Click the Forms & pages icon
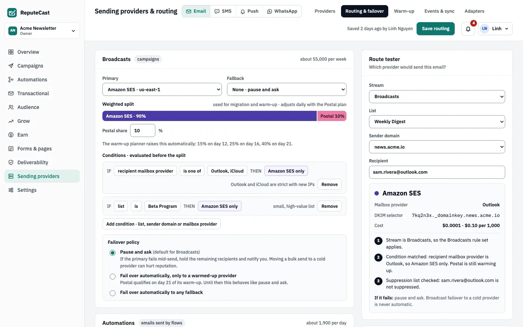The width and height of the screenshot is (523, 327). 11,149
